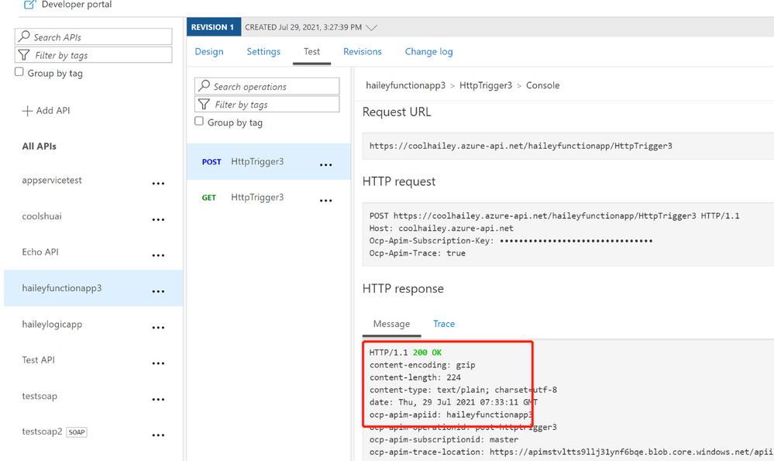Focus the Search operations input field

[267, 86]
